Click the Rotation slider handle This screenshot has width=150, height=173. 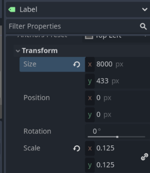pyautogui.click(x=117, y=137)
